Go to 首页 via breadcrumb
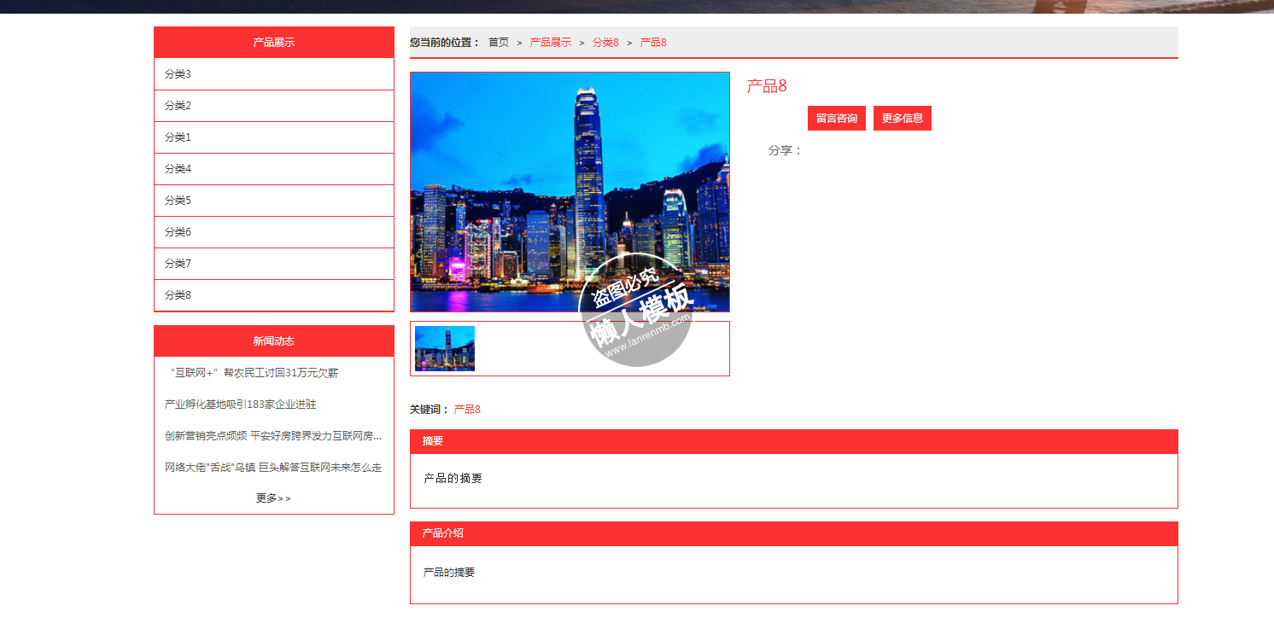The image size is (1274, 623). tap(499, 43)
